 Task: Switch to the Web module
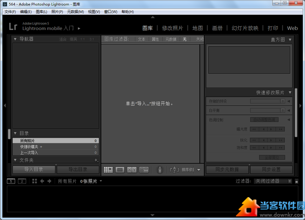pyautogui.click(x=292, y=28)
